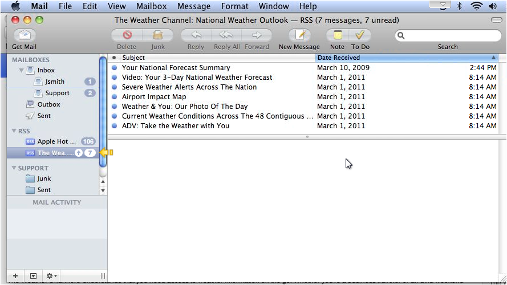This screenshot has width=507, height=285.
Task: Create a new To Do item
Action: [360, 35]
